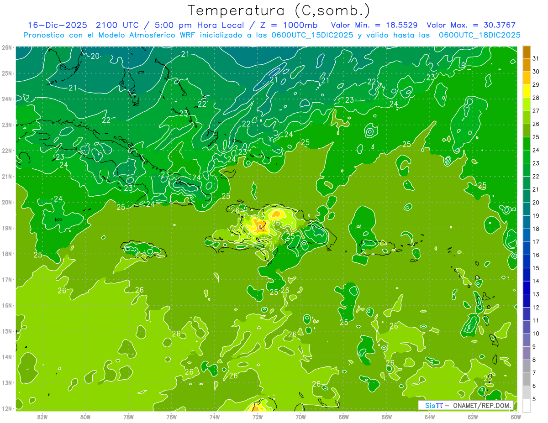
Task: Click the 60W longitude axis label
Action: [x=516, y=417]
